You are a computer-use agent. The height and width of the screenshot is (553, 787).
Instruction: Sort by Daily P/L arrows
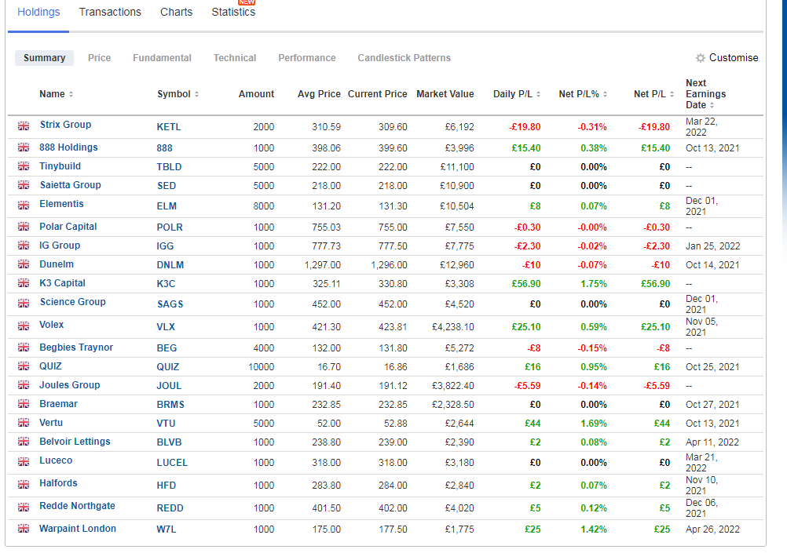[x=539, y=94]
